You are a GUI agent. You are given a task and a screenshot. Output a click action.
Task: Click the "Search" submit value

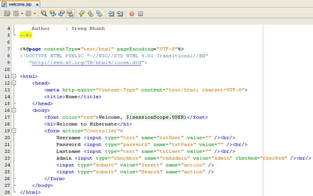150,172
